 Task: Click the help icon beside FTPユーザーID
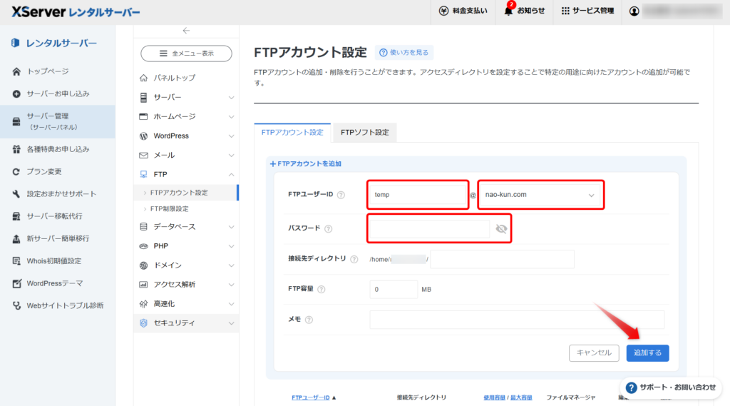click(x=341, y=195)
